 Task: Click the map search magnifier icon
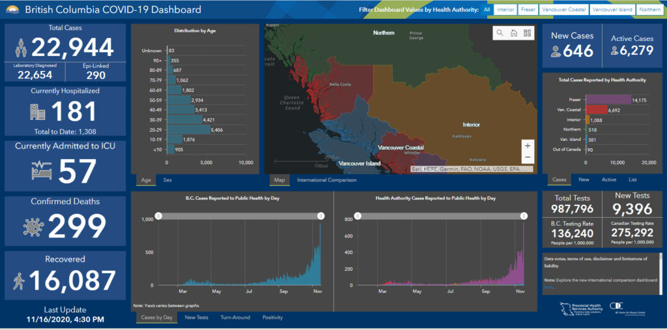tap(500, 33)
